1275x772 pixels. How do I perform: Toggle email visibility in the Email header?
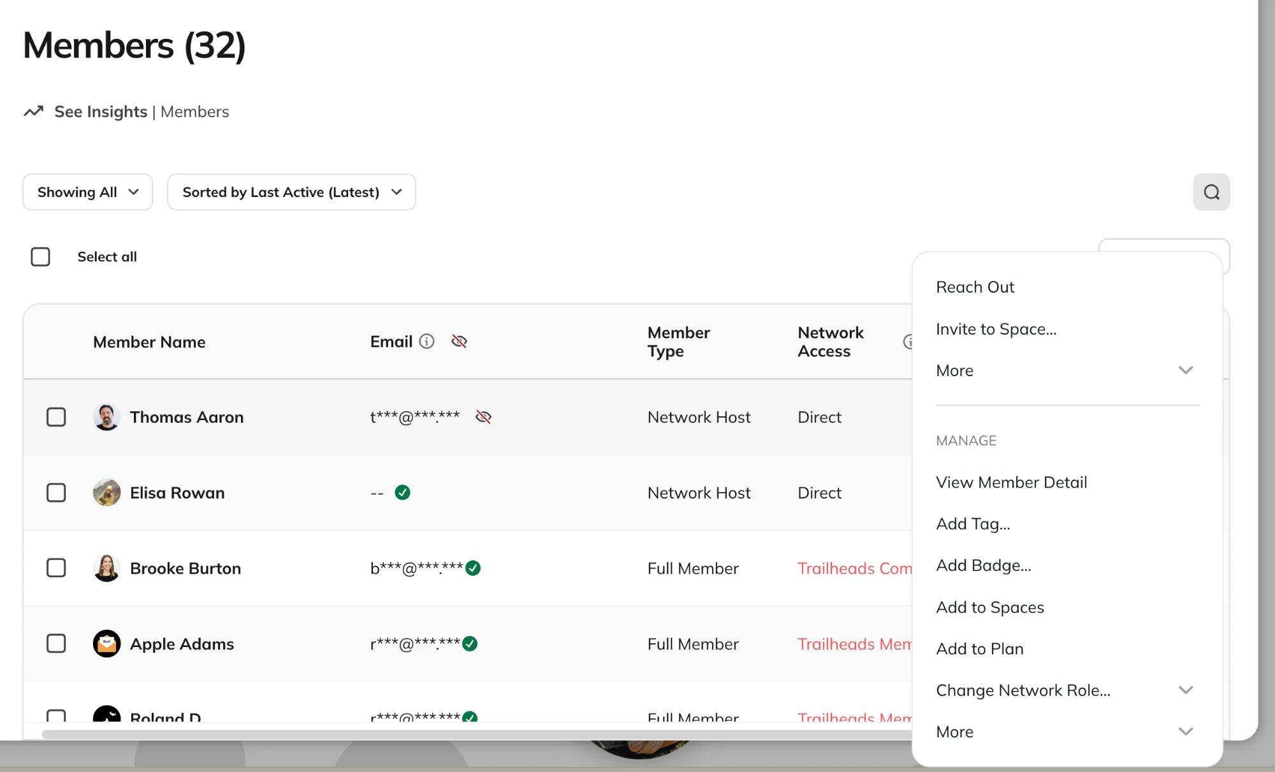pos(459,342)
